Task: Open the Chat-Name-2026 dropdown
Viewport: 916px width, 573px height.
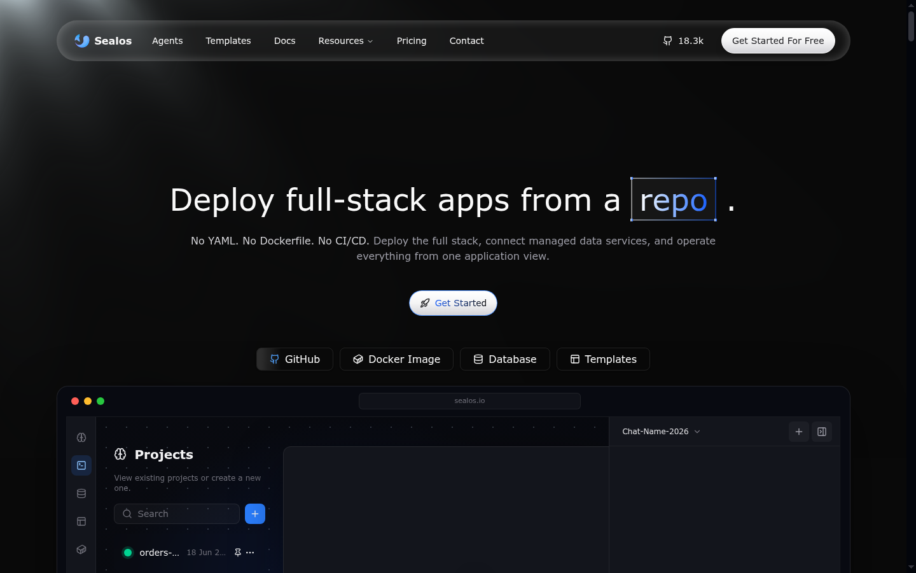Action: pos(662,432)
